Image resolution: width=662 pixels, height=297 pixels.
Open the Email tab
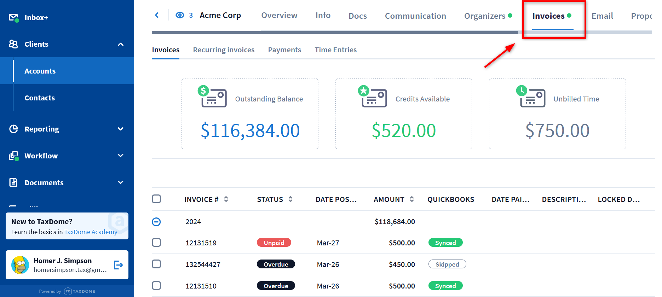point(602,16)
